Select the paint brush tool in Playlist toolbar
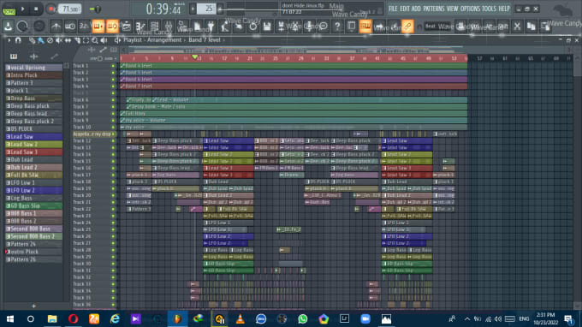Image resolution: width=582 pixels, height=327 pixels. pos(41,40)
